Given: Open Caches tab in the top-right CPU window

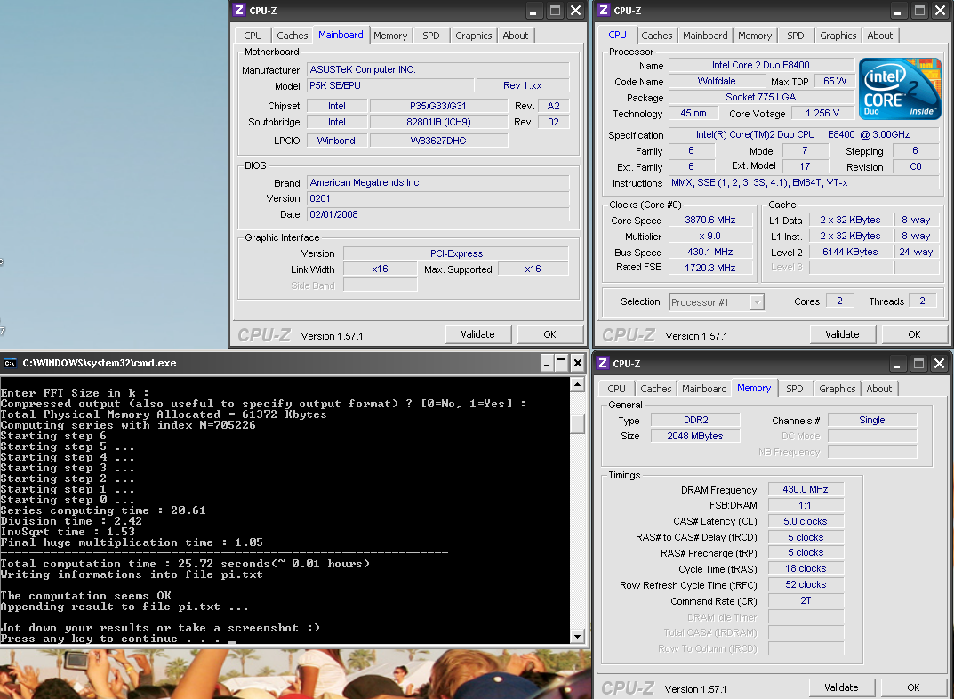Looking at the screenshot, I should pos(656,36).
